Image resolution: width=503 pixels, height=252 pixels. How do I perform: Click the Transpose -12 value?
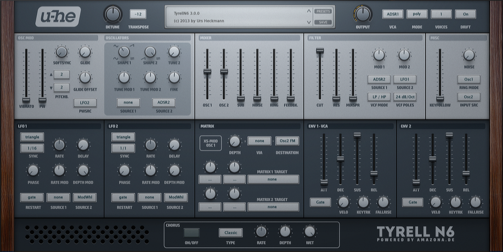tap(138, 14)
